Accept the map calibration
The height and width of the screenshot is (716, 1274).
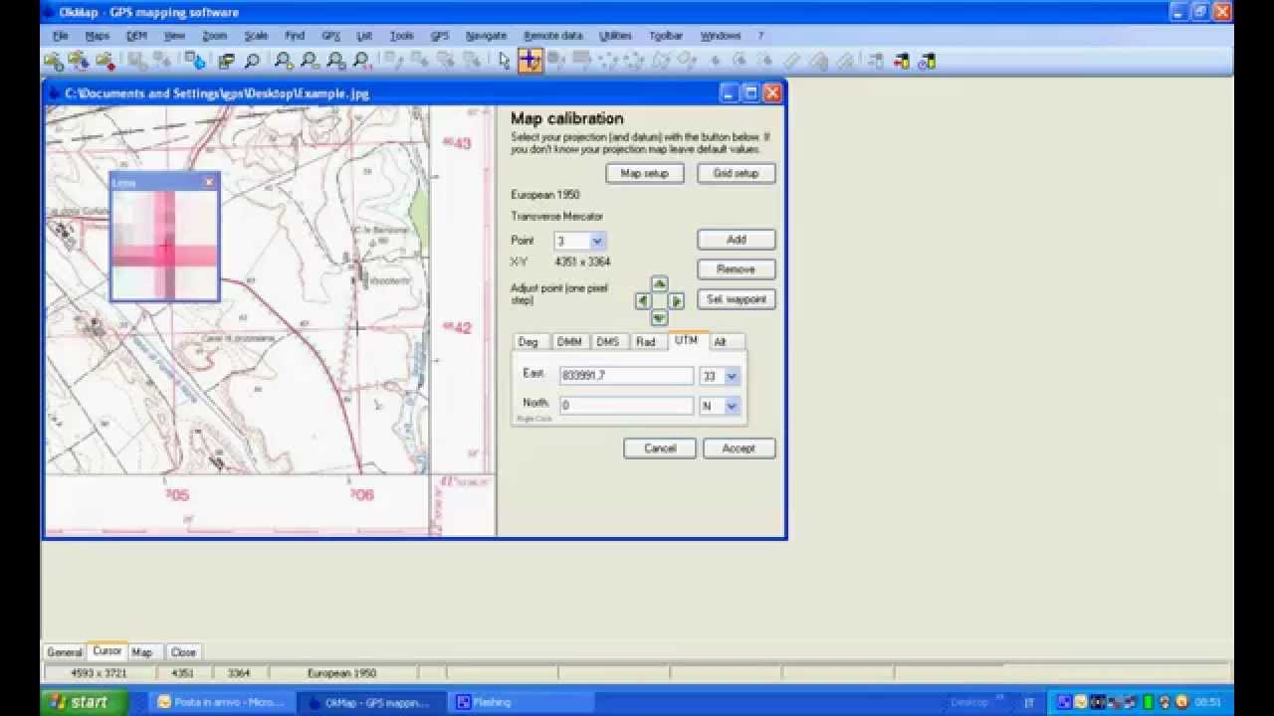coord(739,448)
